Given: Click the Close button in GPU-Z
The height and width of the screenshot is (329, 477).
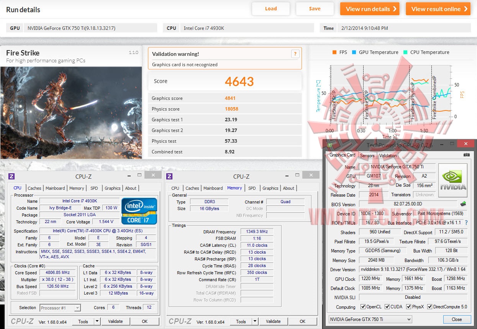Looking at the screenshot, I should coord(457,319).
